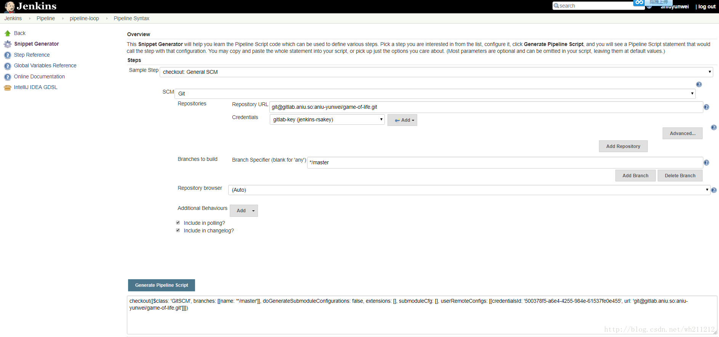
Task: Toggle Include in polling checkbox
Action: (x=178, y=223)
